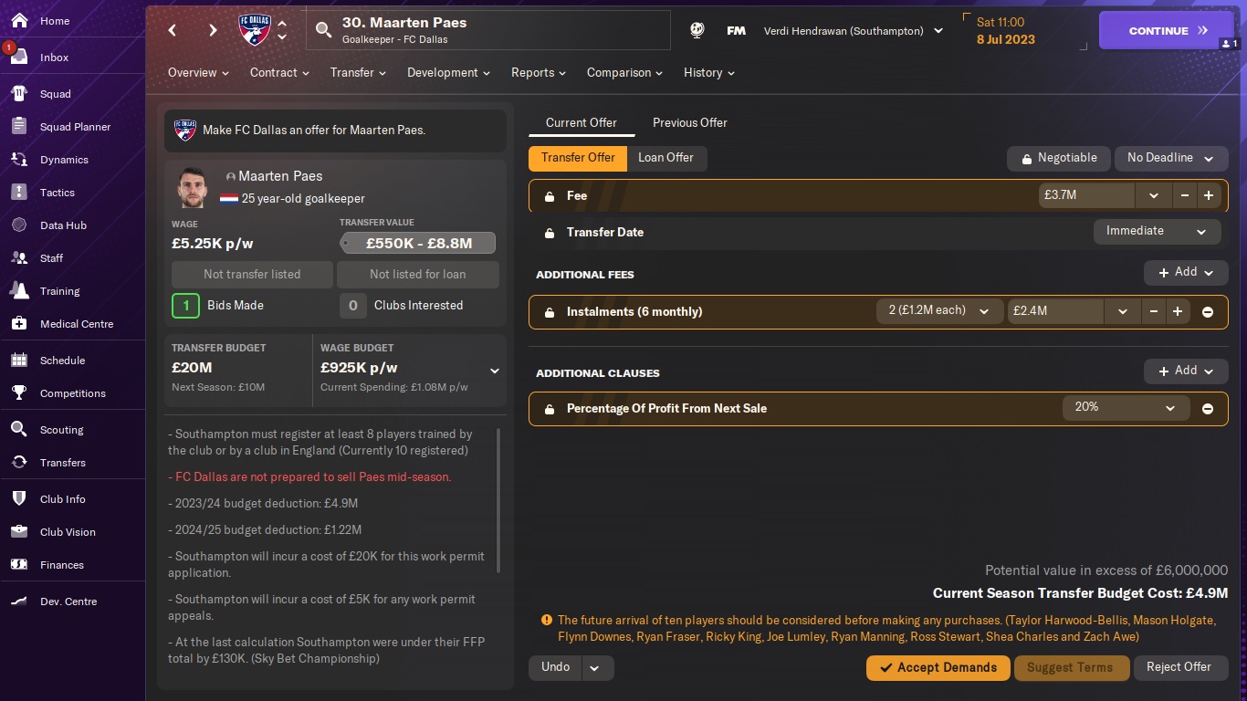Increase the Fee with plus stepper
Screen dimensions: 1247x701
point(1208,195)
